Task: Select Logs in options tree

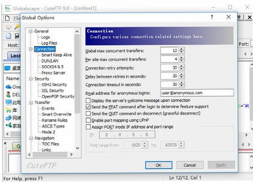Action: [45, 37]
